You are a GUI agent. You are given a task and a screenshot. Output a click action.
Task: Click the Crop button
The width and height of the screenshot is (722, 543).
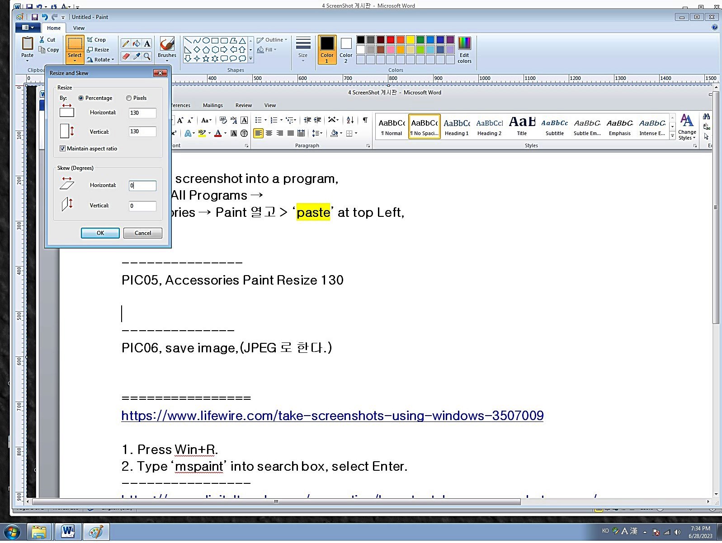pos(96,40)
